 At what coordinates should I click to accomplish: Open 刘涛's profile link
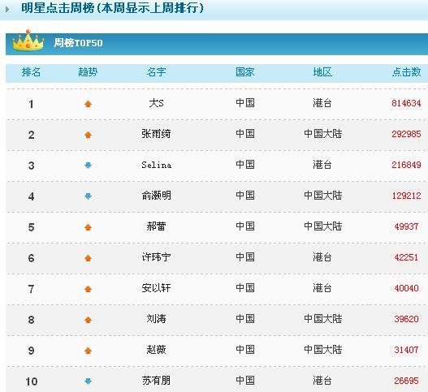[x=156, y=319]
